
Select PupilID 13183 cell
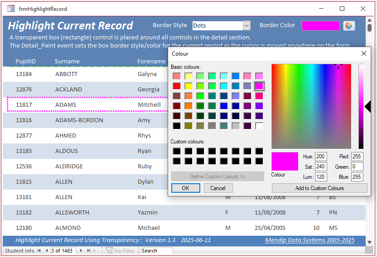point(24,151)
